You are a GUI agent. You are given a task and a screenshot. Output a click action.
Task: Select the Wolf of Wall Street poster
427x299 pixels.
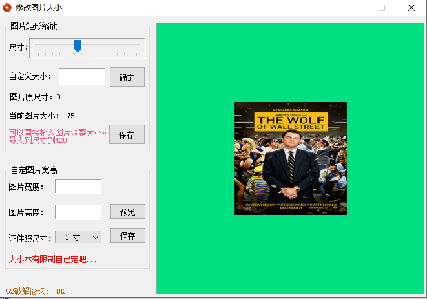click(290, 158)
